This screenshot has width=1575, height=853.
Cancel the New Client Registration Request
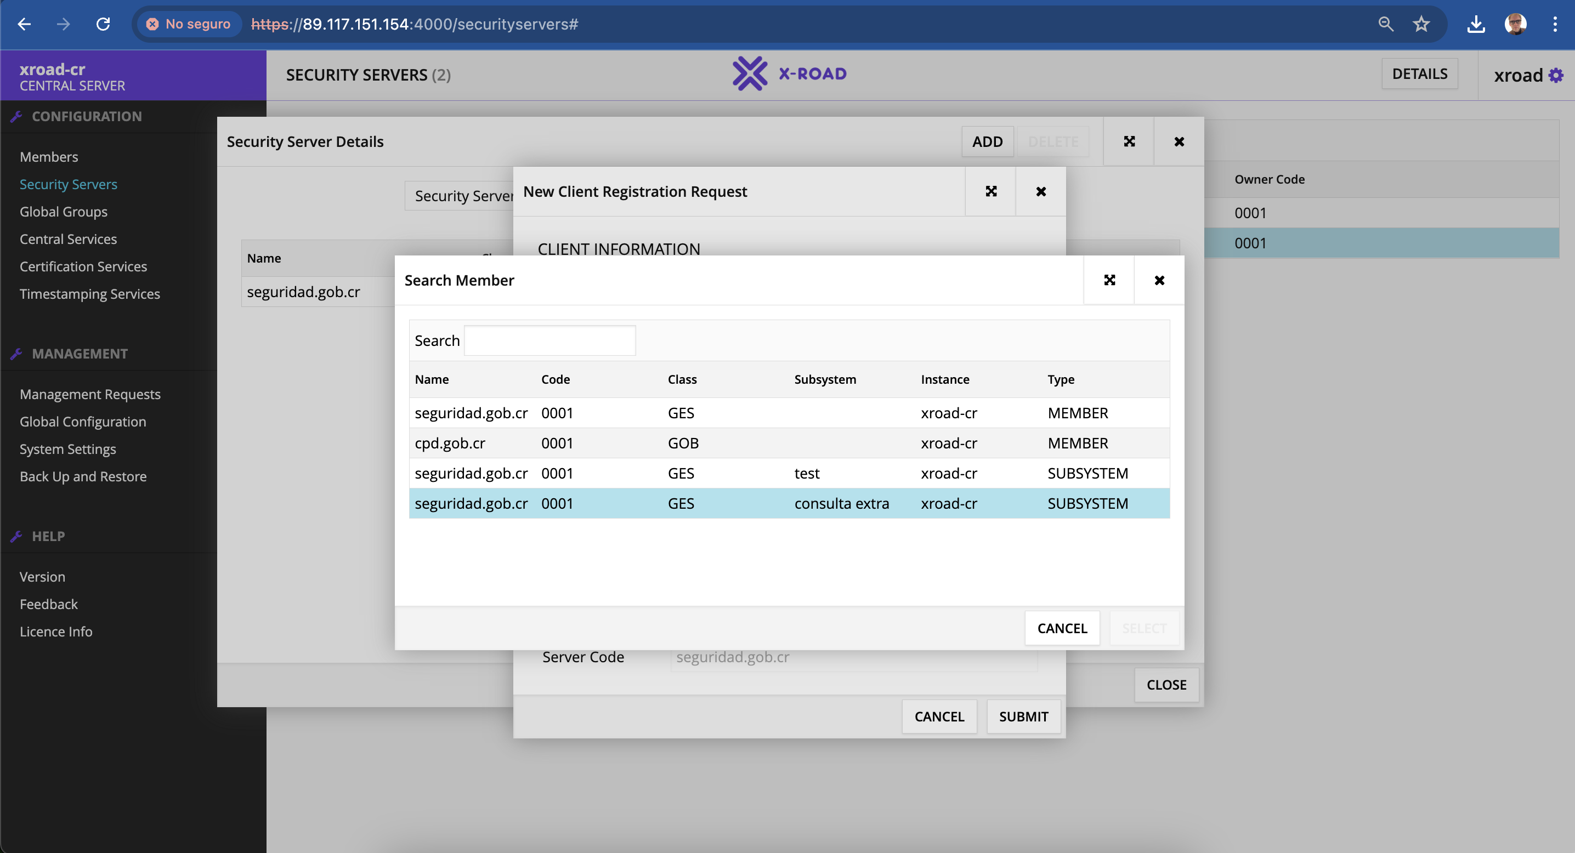click(x=939, y=716)
